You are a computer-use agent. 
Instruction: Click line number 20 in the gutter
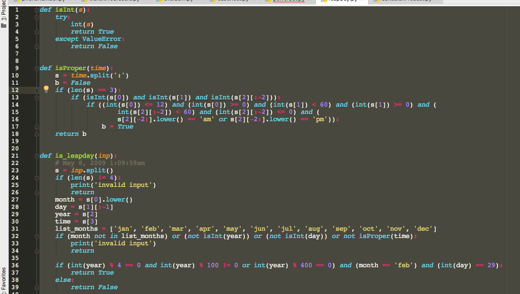tap(15, 148)
